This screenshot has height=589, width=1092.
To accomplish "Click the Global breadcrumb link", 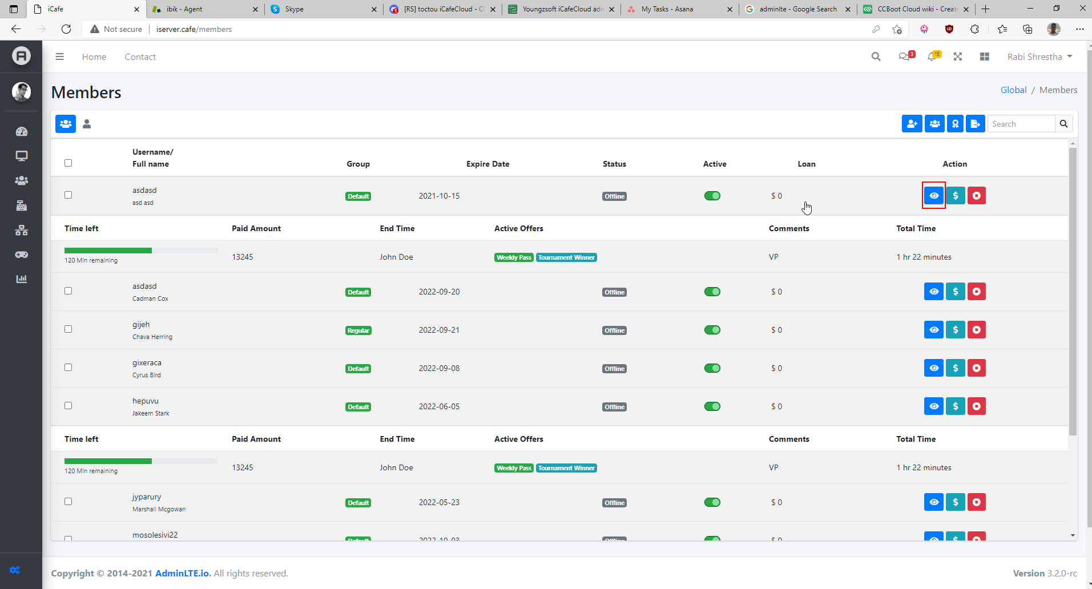I will pyautogui.click(x=1013, y=90).
